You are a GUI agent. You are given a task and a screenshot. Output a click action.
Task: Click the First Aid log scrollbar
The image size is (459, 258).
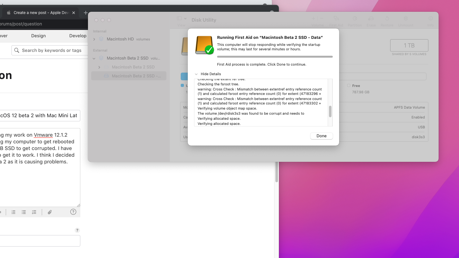[330, 111]
